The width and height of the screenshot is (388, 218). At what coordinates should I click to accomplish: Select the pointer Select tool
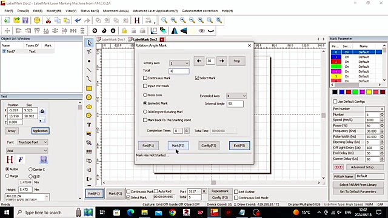pyautogui.click(x=89, y=43)
